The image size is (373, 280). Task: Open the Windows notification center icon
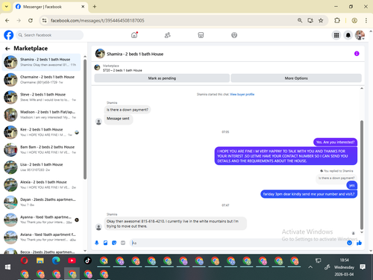pyautogui.click(x=363, y=267)
